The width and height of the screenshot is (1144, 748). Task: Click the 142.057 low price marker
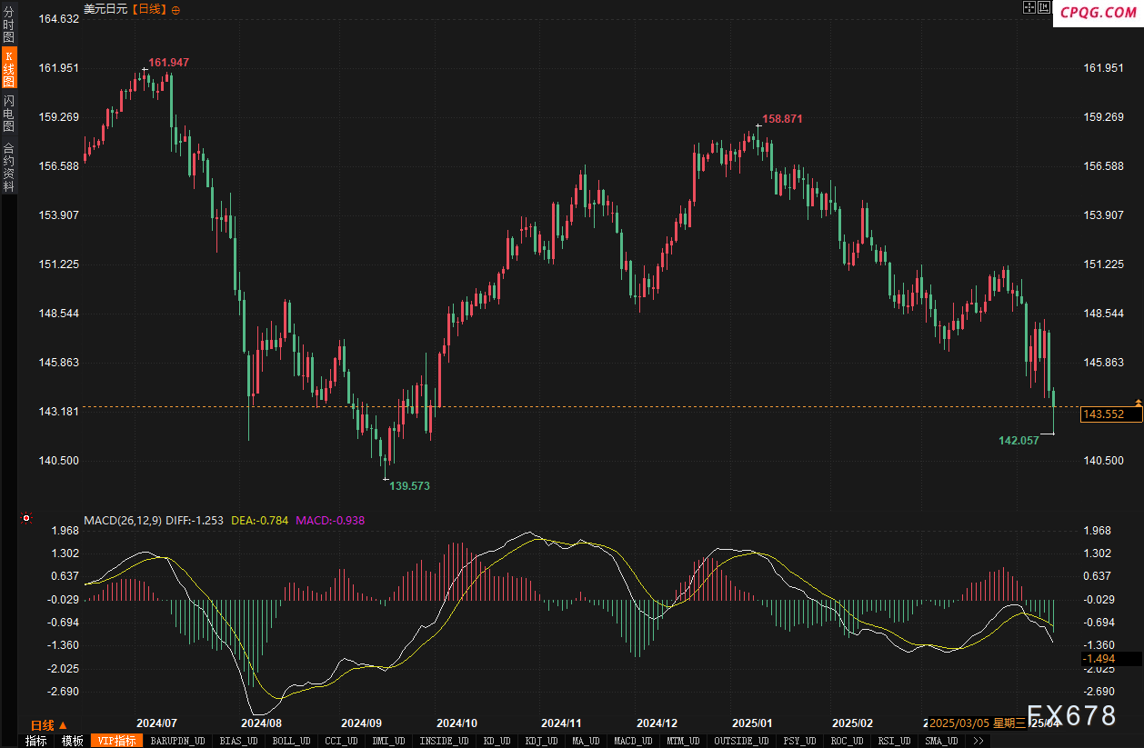[x=1019, y=441]
